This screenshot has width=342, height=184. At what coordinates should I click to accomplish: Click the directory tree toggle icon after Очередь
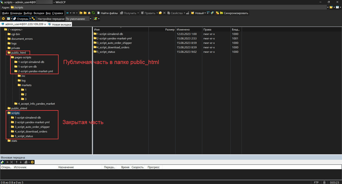click(x=33, y=19)
